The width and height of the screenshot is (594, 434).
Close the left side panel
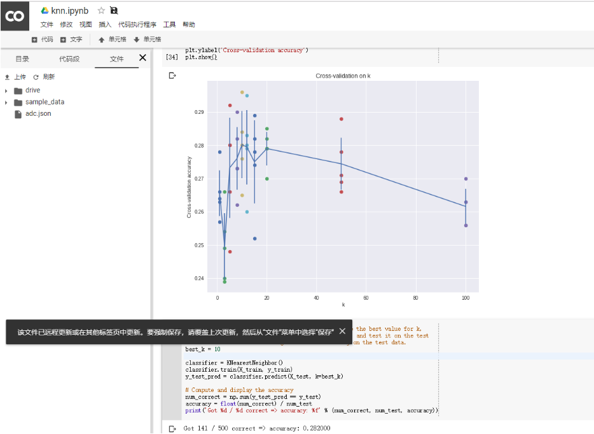coord(142,58)
